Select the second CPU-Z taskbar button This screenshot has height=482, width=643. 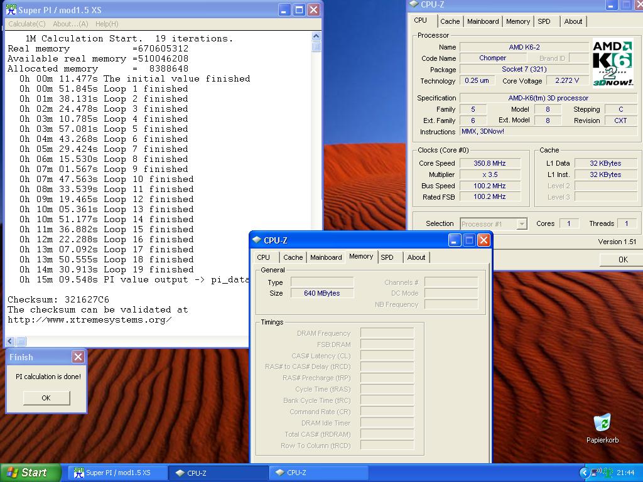tap(319, 473)
